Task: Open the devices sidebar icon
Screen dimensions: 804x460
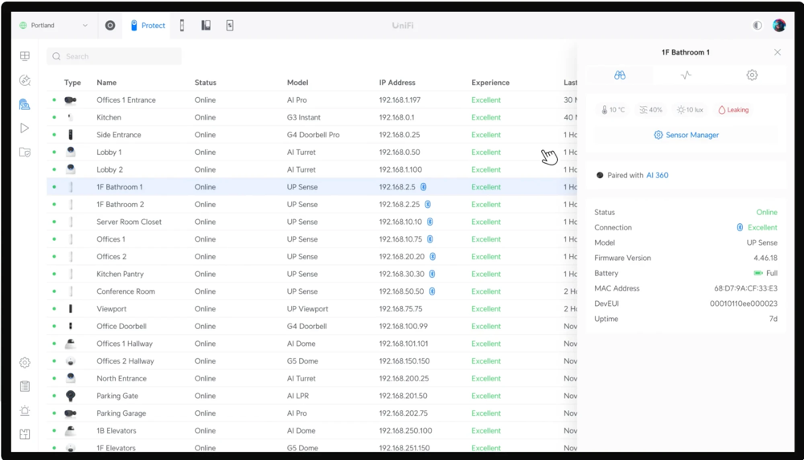Action: point(25,104)
